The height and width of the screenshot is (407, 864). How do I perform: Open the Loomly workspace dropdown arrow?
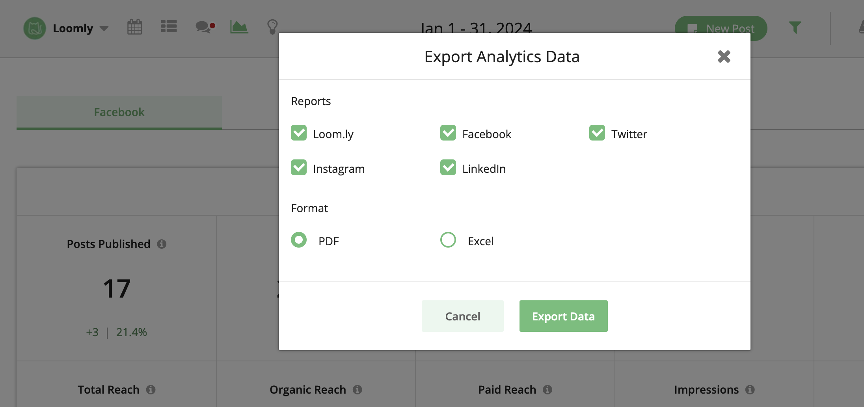104,28
